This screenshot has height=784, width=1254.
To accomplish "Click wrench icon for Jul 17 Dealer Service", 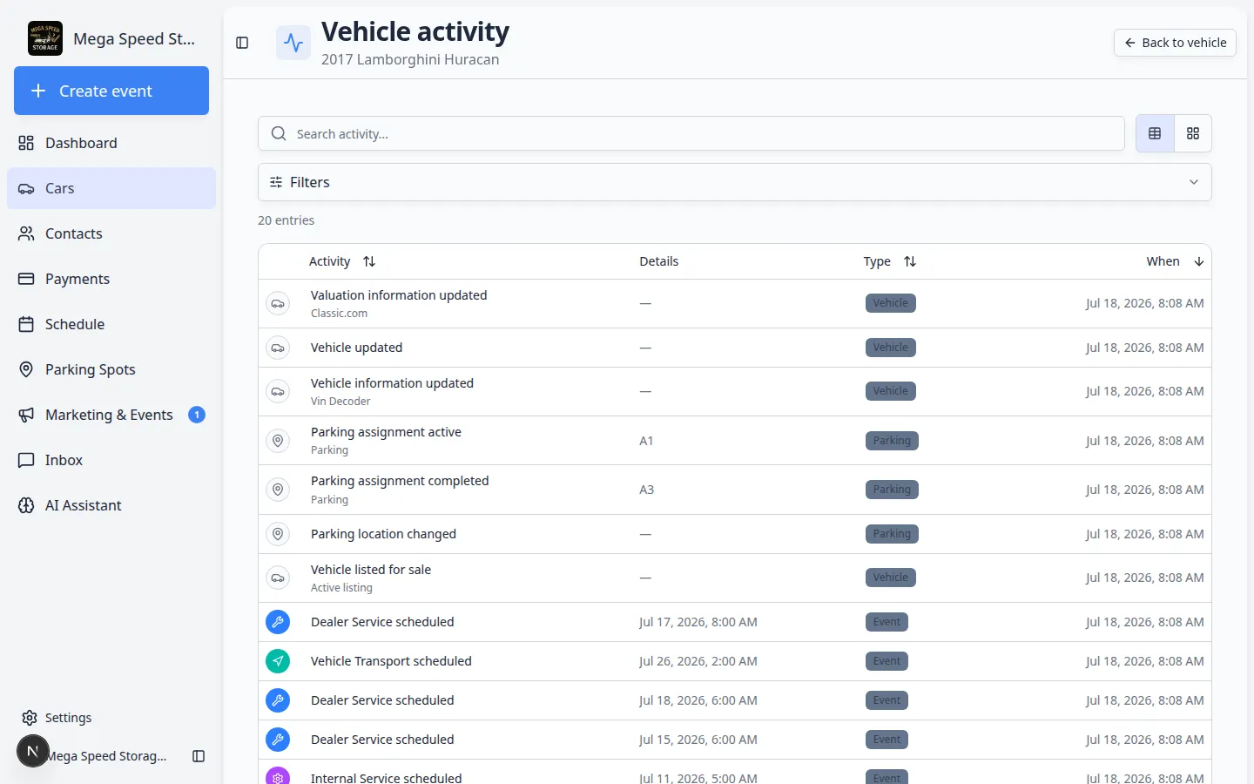I will tap(278, 622).
